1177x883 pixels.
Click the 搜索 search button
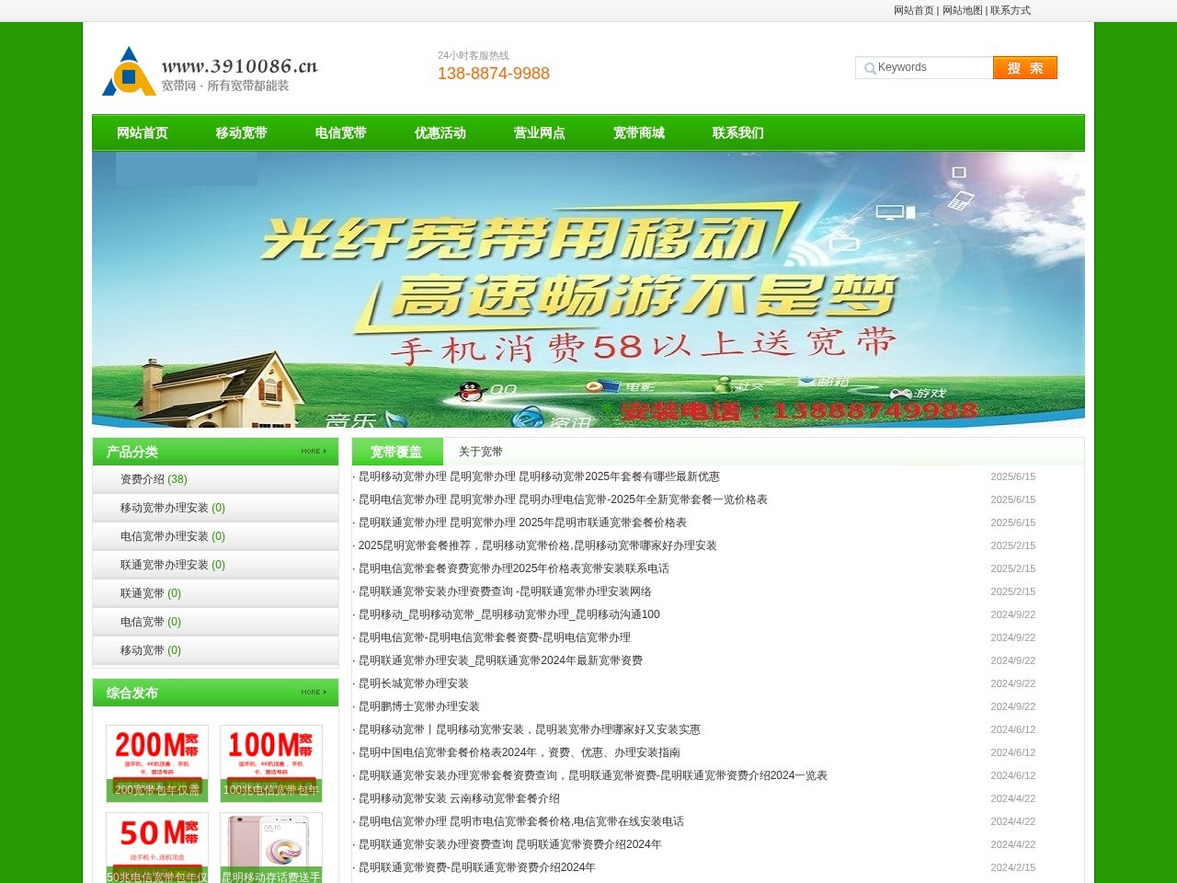pyautogui.click(x=1024, y=68)
